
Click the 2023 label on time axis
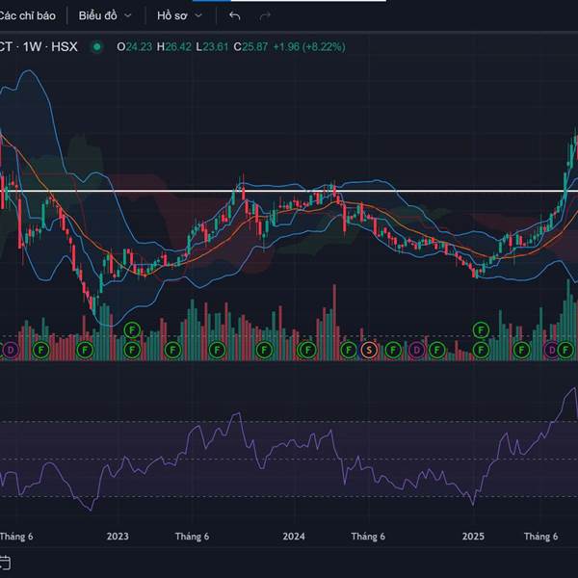coord(118,537)
